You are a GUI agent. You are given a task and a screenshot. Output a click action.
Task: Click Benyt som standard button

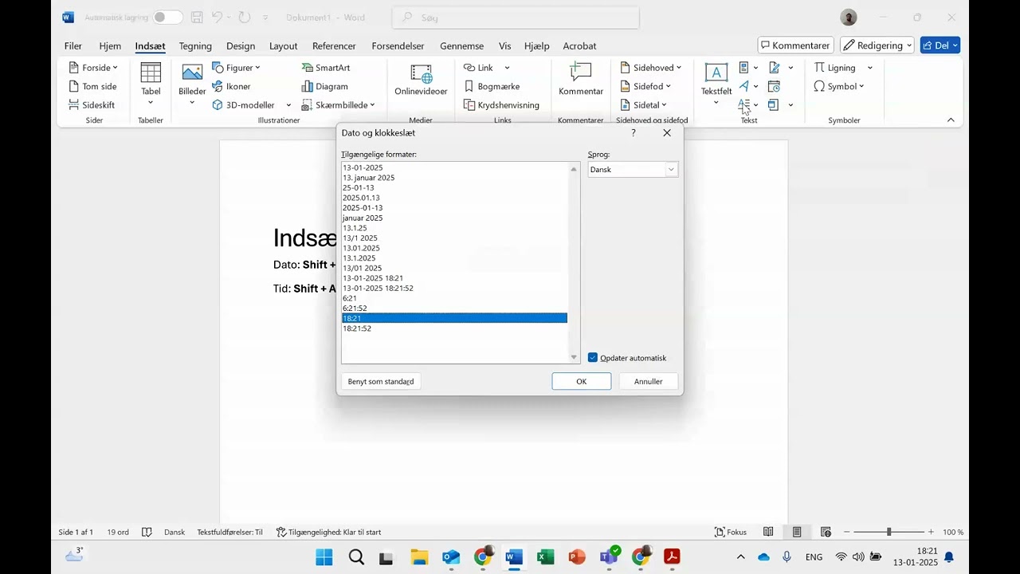tap(381, 381)
